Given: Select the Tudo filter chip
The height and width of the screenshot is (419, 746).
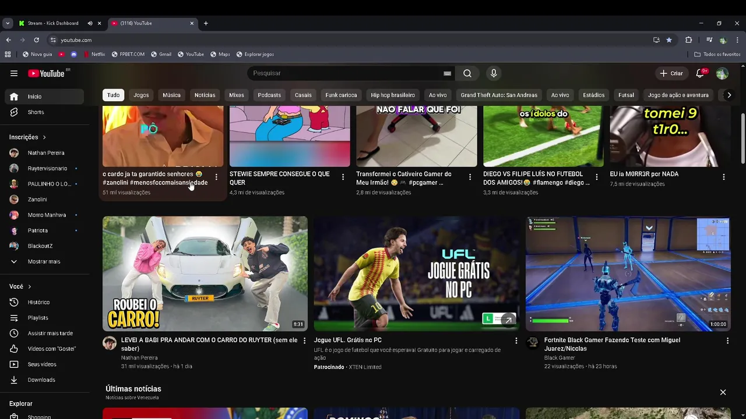Looking at the screenshot, I should coord(113,95).
